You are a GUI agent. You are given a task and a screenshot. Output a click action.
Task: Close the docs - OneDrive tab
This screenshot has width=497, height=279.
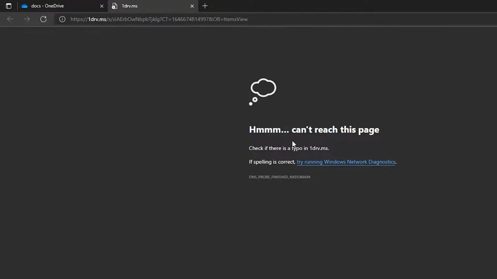[x=102, y=6]
